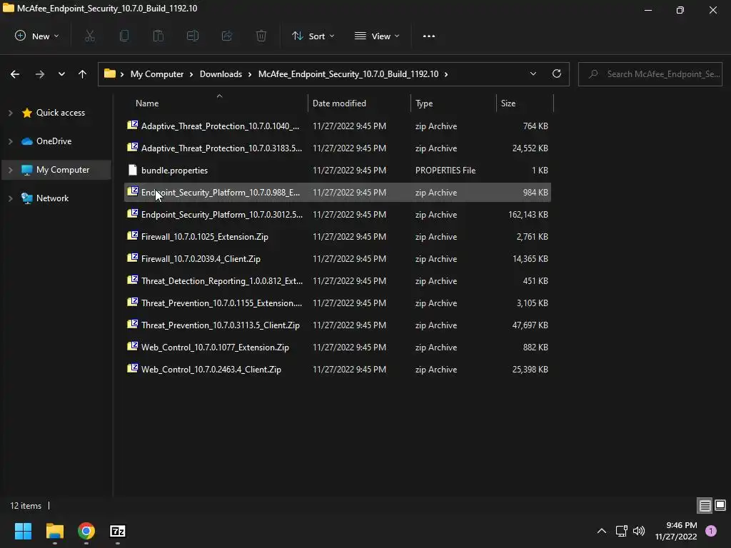Expand recent locations dropdown arrow
731x548 pixels.
(61, 74)
